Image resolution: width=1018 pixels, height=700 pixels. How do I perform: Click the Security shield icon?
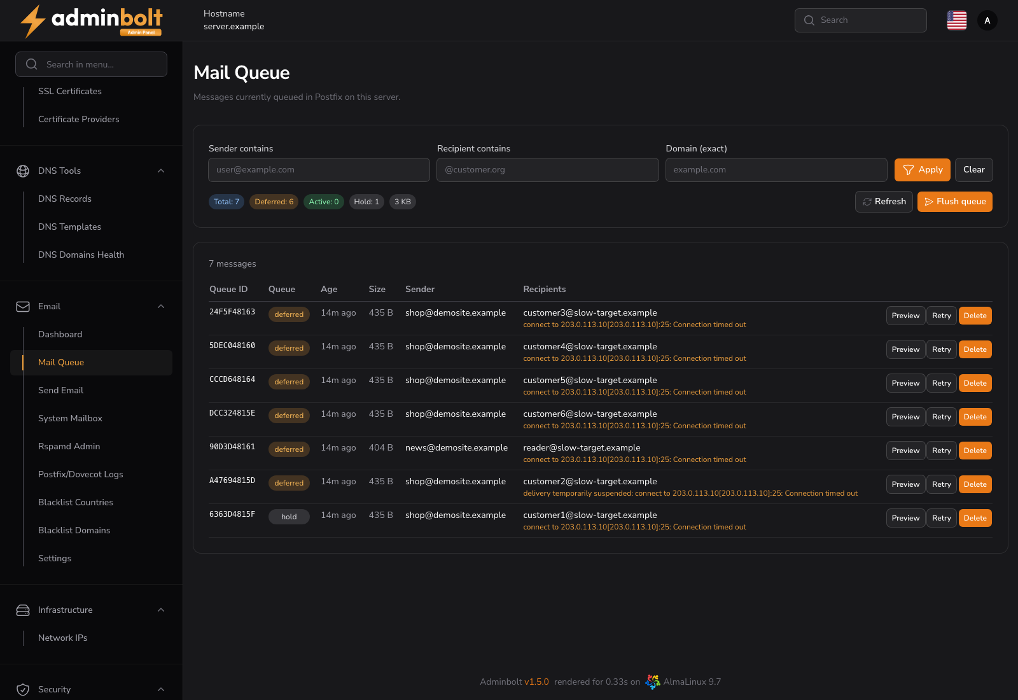pyautogui.click(x=23, y=690)
